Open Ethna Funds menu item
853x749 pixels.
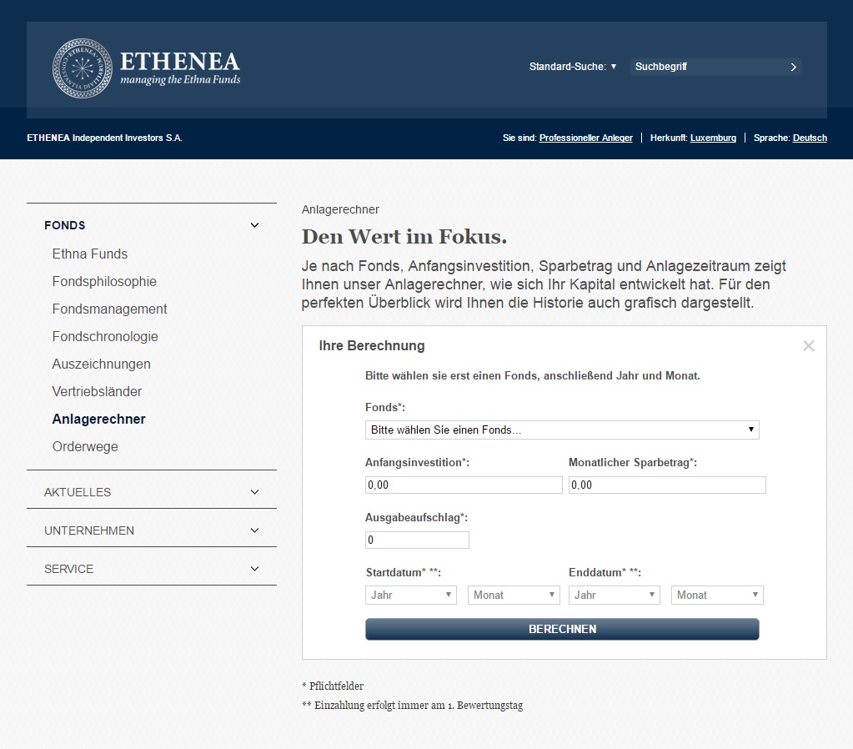pos(90,254)
